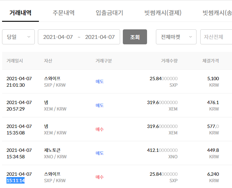The width and height of the screenshot is (232, 188).
Task: Click quantity 319.6 in the 20:57:29 row
Action: [162, 102]
